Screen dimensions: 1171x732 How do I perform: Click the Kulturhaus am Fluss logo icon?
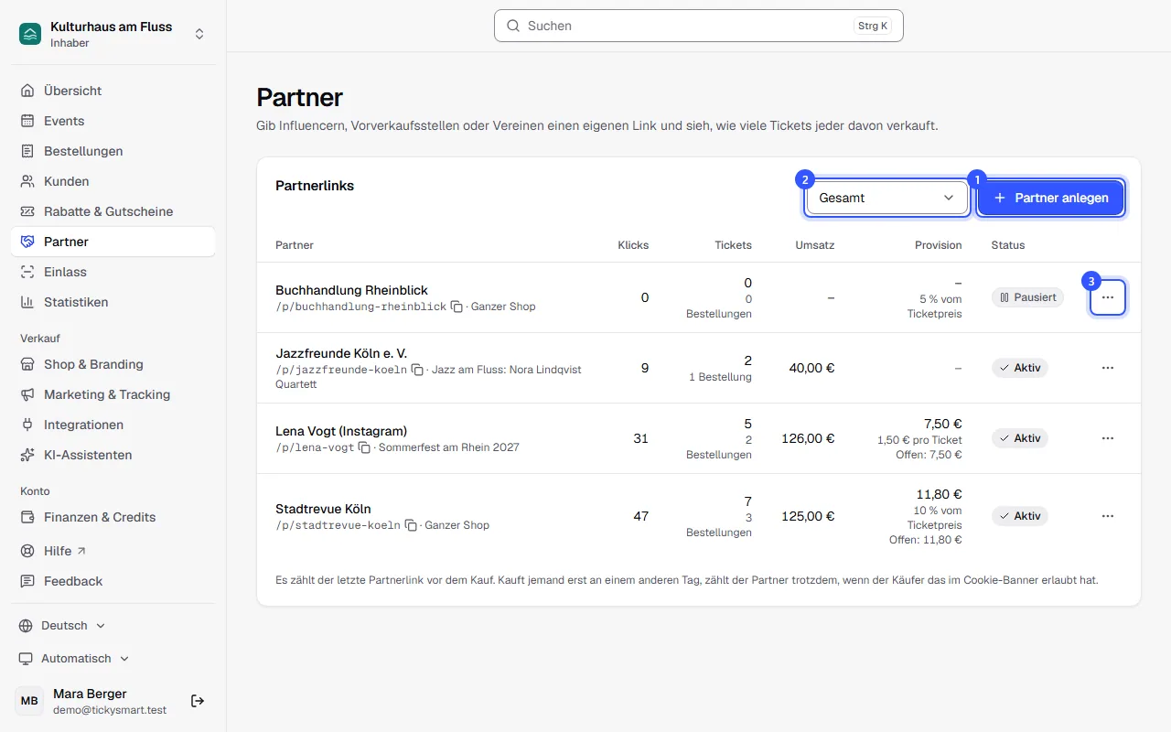point(30,34)
